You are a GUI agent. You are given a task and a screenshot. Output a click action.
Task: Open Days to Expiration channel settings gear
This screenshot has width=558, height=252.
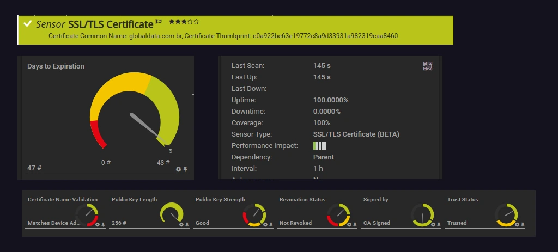click(179, 169)
